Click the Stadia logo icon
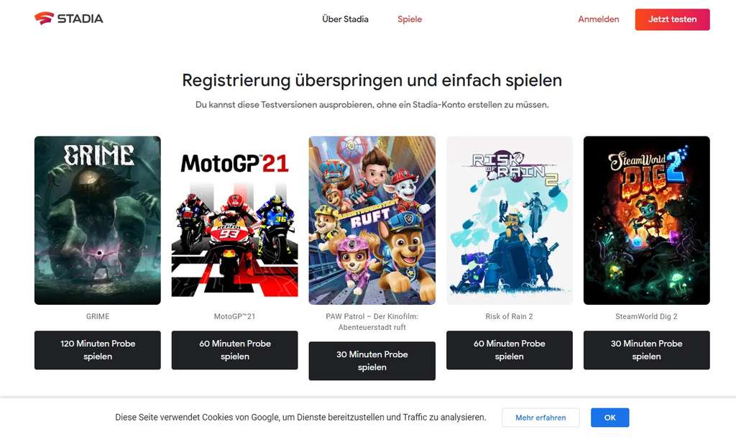Screen dimensions: 736x437 click(x=44, y=18)
